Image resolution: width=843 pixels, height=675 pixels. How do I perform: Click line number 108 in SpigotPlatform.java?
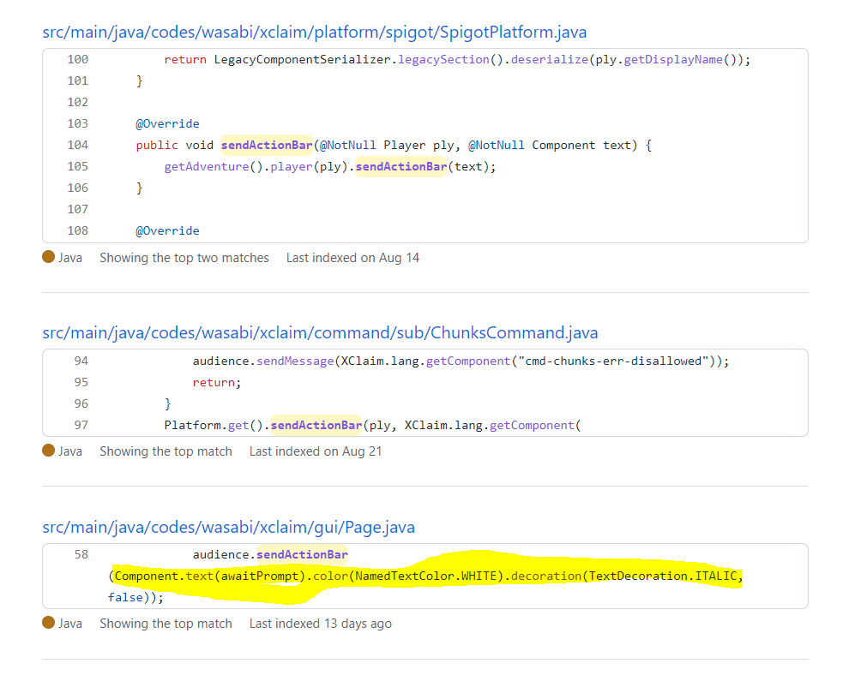click(78, 231)
